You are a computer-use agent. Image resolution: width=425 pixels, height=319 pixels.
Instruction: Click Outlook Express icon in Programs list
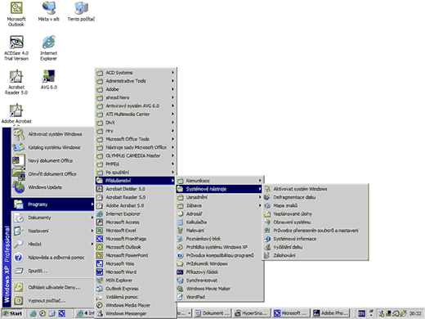tap(100, 289)
